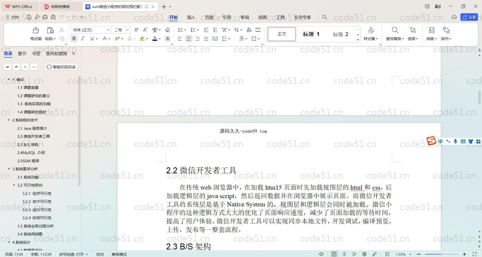
Task: Click the Format Painter (格式刷) icon
Action: pyautogui.click(x=36, y=30)
